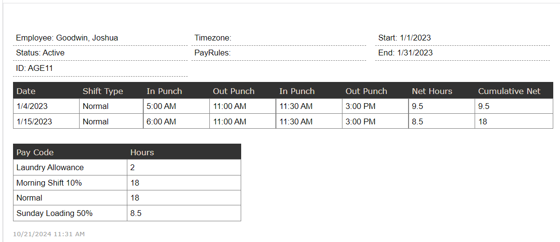
Task: Click the 9.5 Net Hours cell
Action: pyautogui.click(x=442, y=107)
